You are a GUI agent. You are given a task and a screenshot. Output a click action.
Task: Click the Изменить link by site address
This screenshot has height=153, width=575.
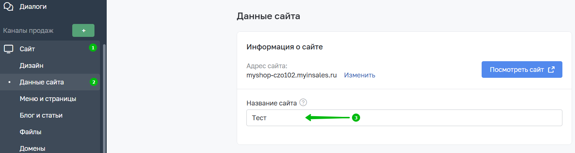coord(359,75)
